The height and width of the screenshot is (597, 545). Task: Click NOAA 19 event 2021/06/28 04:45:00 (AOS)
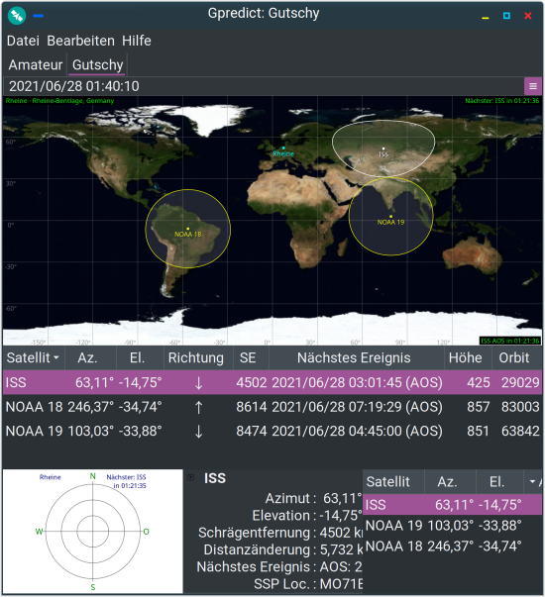357,432
